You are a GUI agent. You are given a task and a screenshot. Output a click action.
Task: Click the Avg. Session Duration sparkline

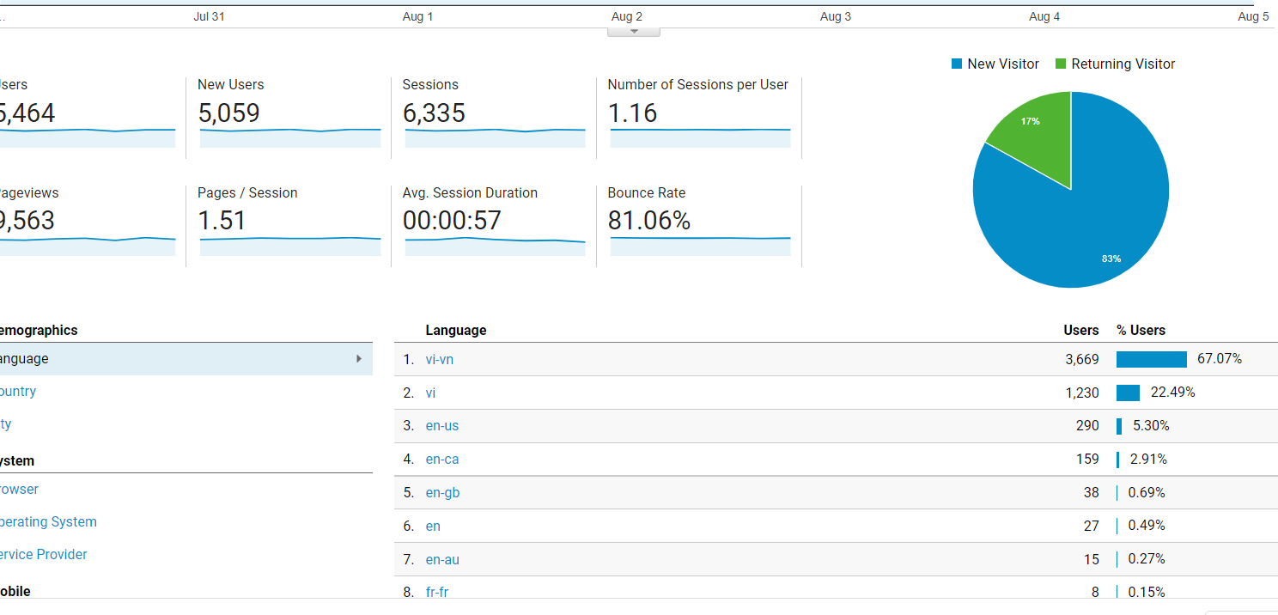[x=495, y=245]
